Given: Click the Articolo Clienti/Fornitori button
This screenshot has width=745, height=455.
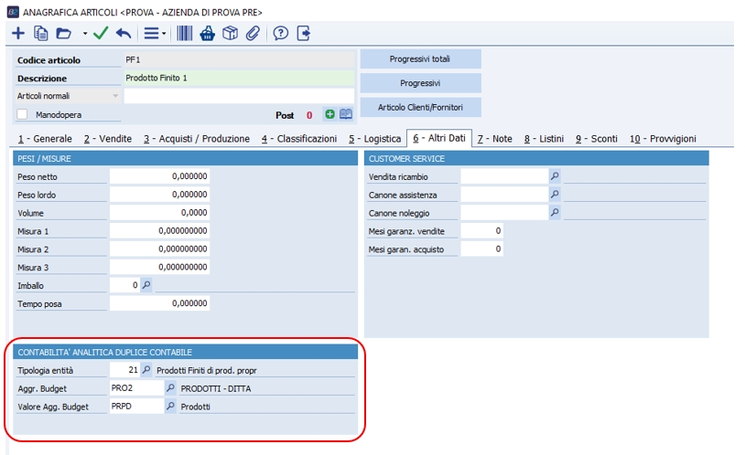Looking at the screenshot, I should pyautogui.click(x=420, y=107).
